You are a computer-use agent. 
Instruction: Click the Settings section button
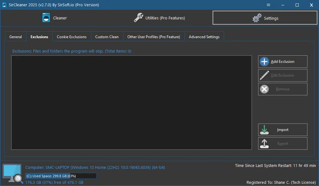(x=265, y=18)
